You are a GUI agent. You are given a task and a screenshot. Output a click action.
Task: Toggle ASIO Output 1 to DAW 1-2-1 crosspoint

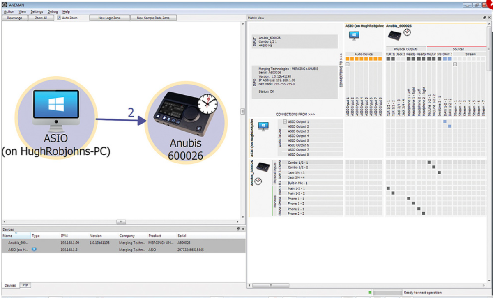(445, 121)
